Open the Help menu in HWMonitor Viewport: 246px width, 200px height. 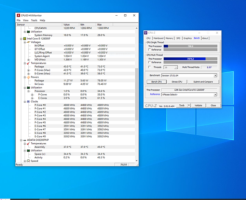(42, 20)
